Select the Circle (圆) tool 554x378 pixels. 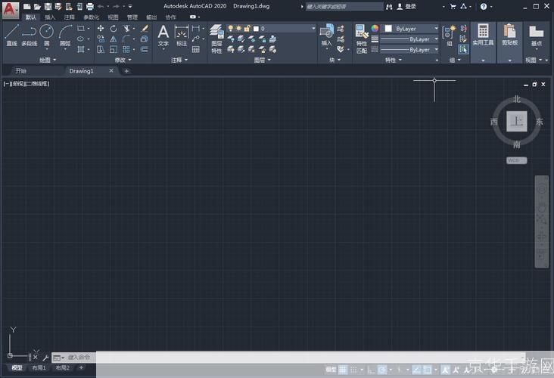tap(47, 35)
